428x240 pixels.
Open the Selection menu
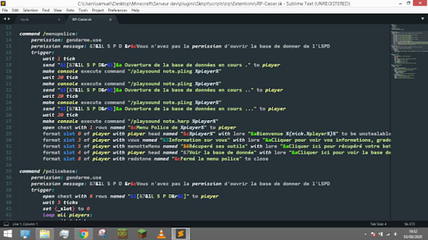click(x=30, y=10)
